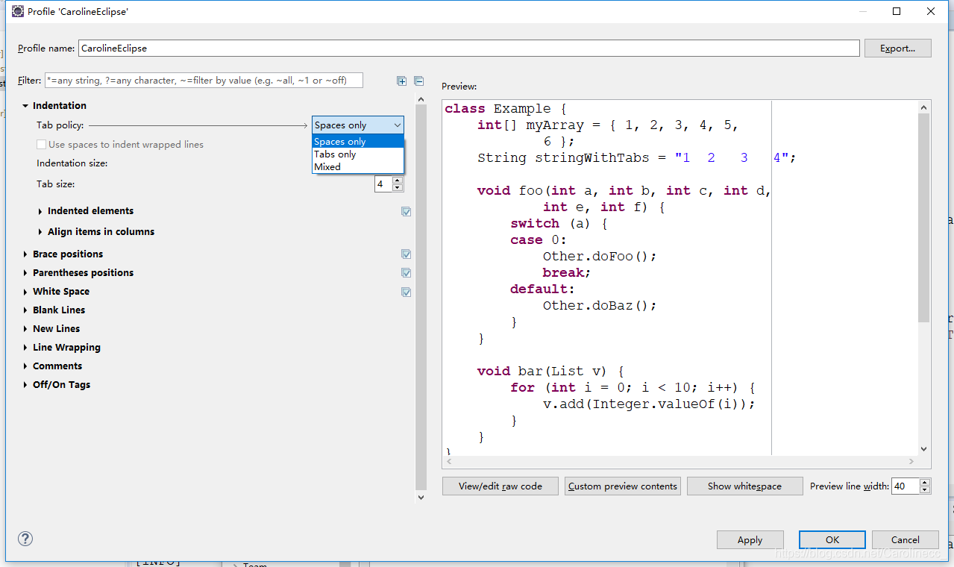Decrease the Tab size with down arrow
The height and width of the screenshot is (567, 954).
(398, 188)
